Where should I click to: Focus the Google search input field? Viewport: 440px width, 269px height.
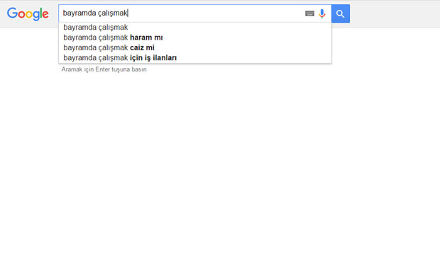click(194, 13)
